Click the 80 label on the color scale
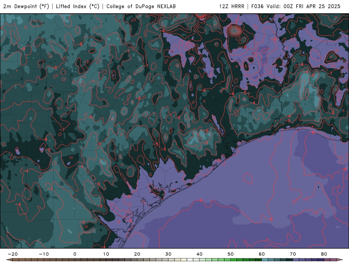Image resolution: width=349 pixels, height=262 pixels. tap(324, 254)
